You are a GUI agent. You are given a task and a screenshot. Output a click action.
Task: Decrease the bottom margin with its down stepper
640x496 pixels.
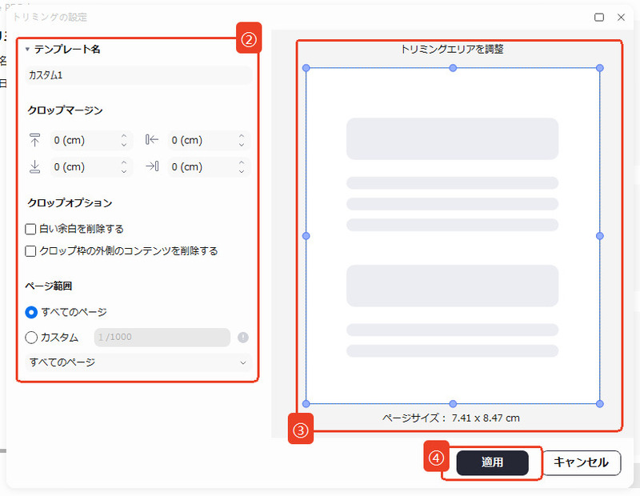click(x=124, y=170)
